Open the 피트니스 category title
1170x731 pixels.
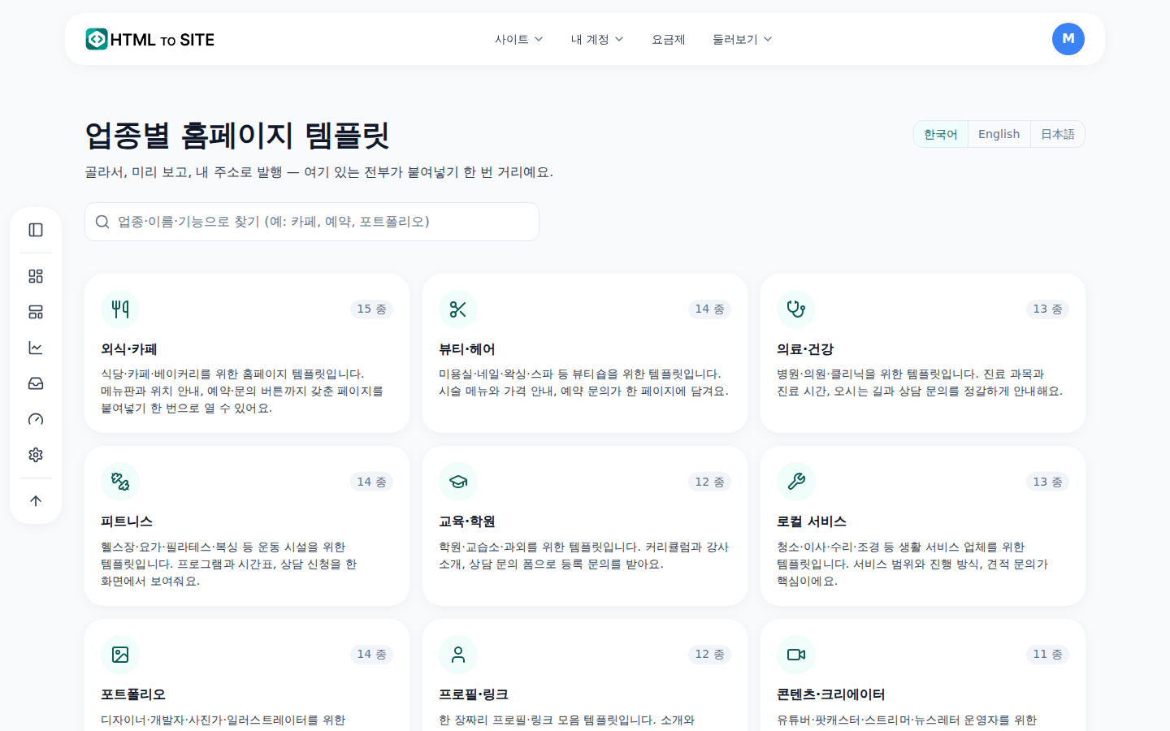tap(127, 521)
